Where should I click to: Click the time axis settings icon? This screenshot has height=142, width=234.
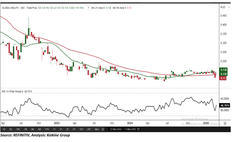tap(225, 123)
